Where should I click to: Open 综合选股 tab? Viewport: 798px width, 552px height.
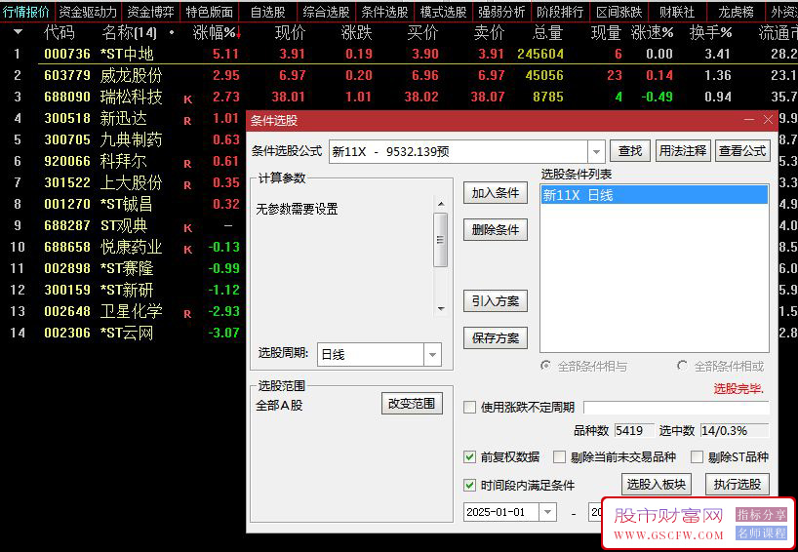pyautogui.click(x=326, y=11)
